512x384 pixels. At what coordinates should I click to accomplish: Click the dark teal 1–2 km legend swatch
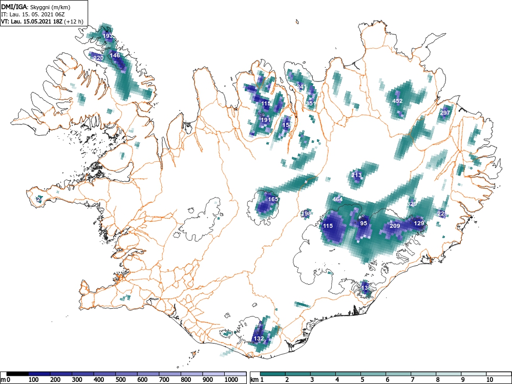coord(273,374)
